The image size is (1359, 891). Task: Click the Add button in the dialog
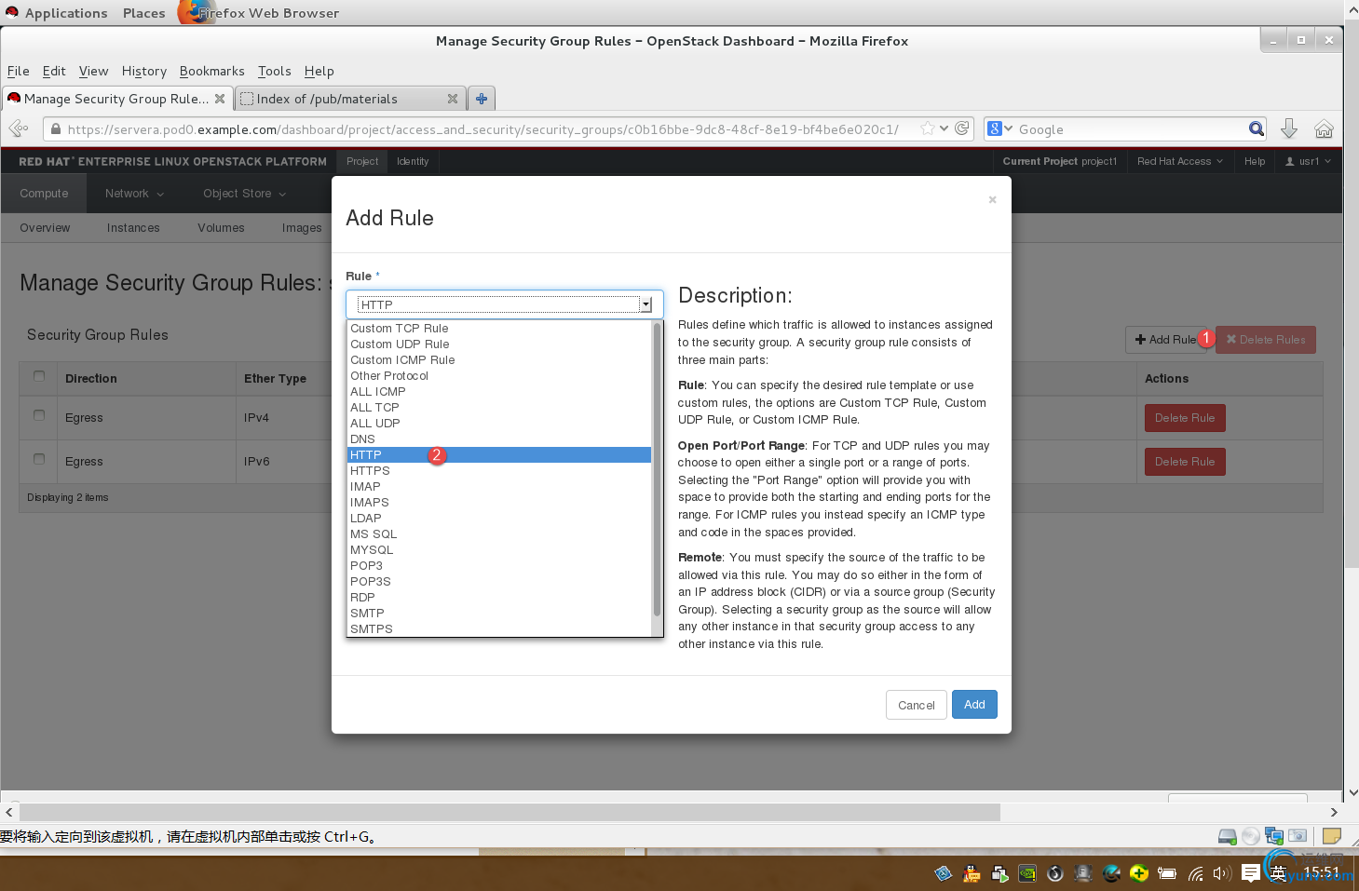click(x=974, y=705)
